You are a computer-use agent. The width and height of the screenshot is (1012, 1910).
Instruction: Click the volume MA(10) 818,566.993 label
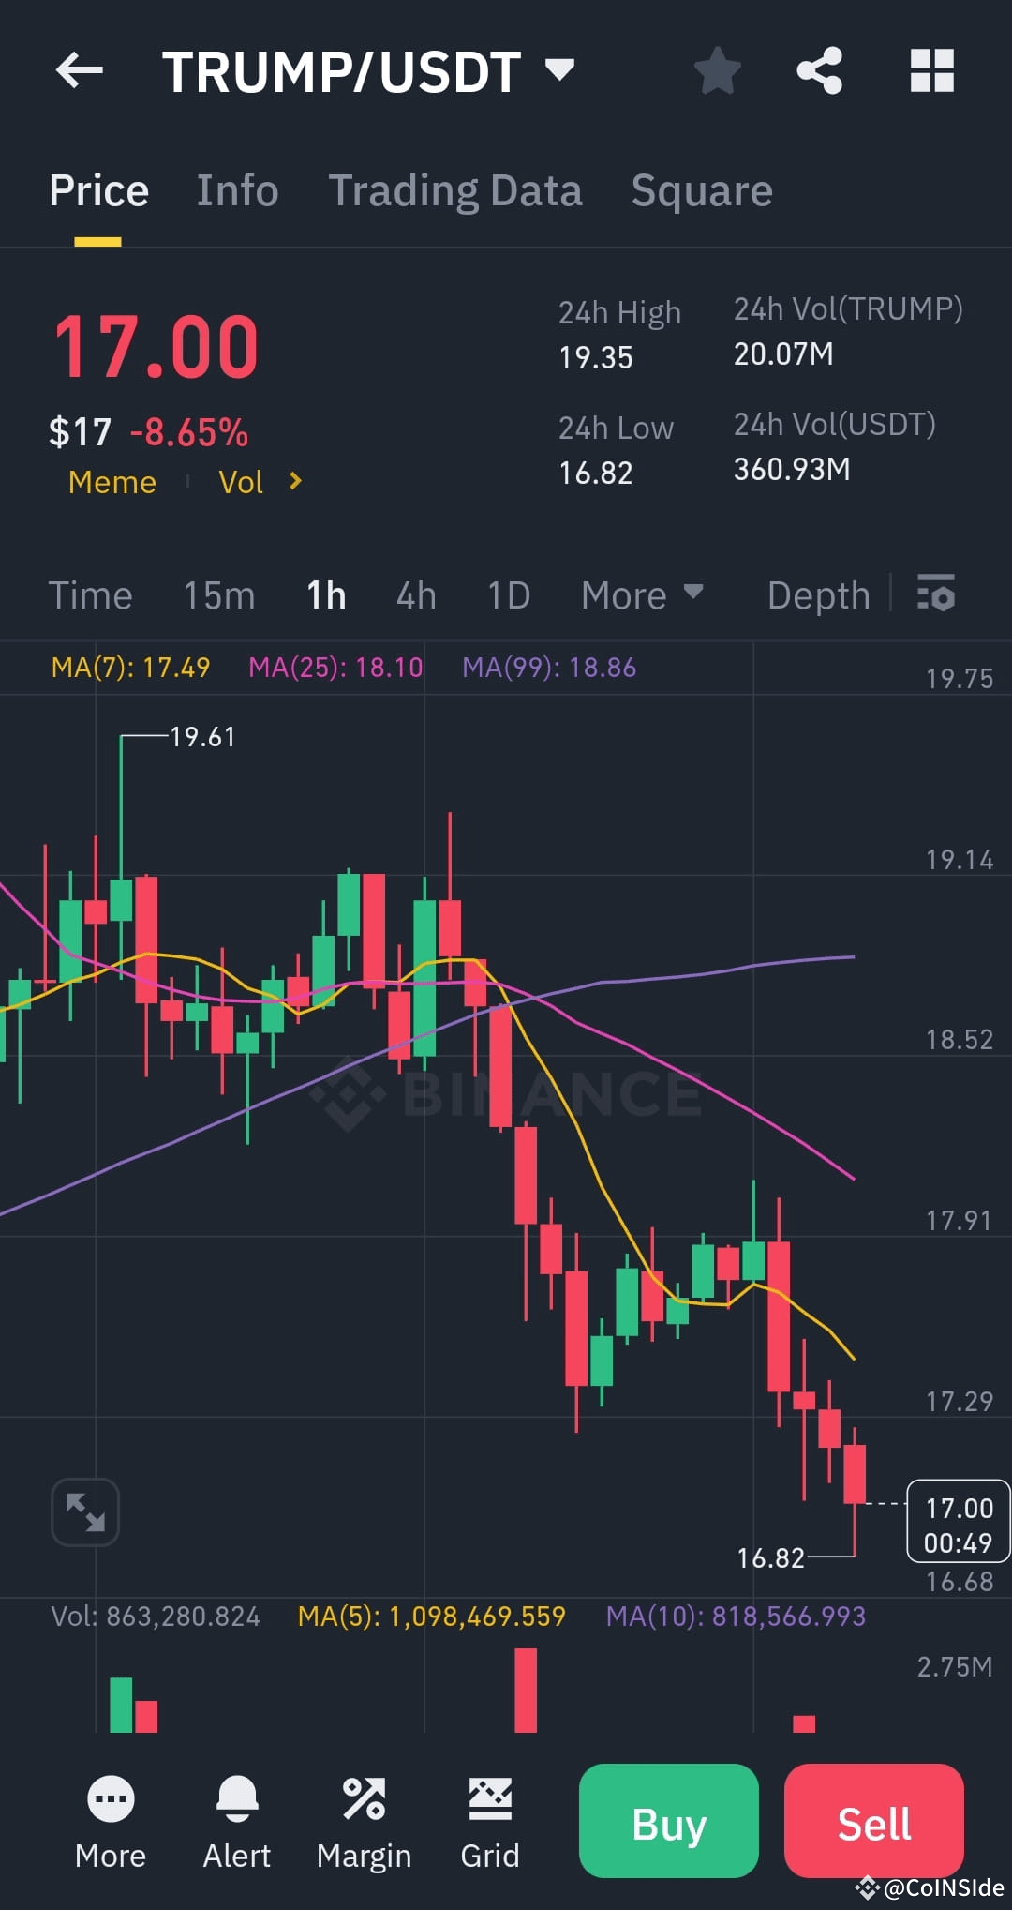(x=736, y=1616)
